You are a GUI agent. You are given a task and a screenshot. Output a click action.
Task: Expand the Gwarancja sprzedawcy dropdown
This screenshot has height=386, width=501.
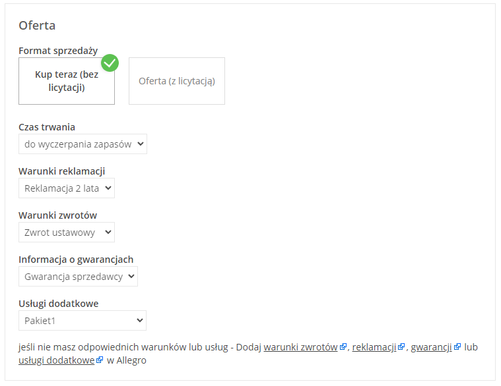pyautogui.click(x=78, y=276)
